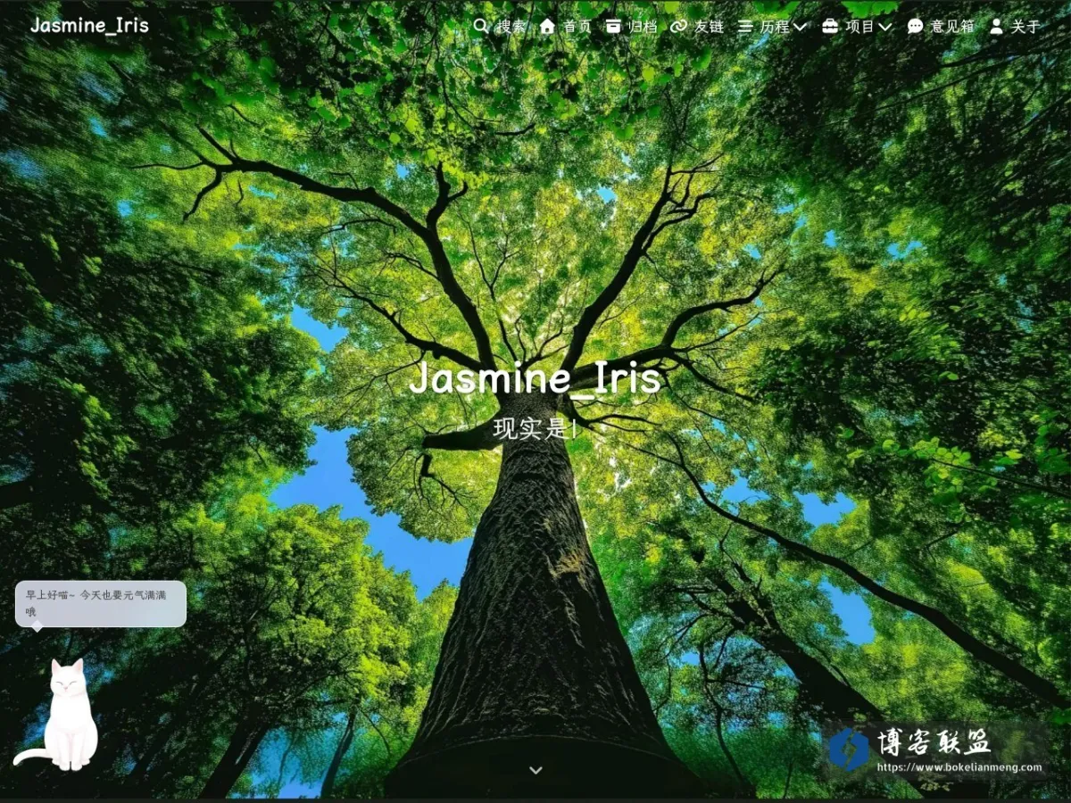Click the list icon beside 历程

(x=745, y=26)
